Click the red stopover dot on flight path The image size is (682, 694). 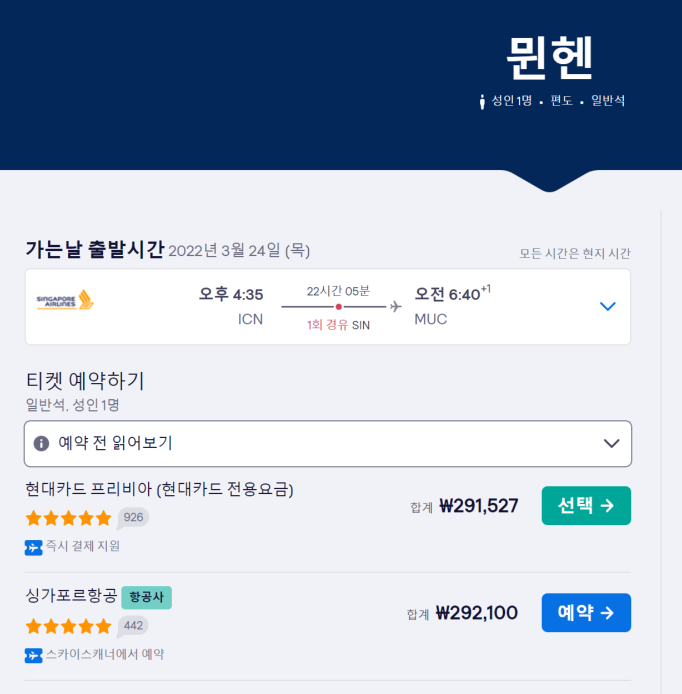(x=338, y=306)
